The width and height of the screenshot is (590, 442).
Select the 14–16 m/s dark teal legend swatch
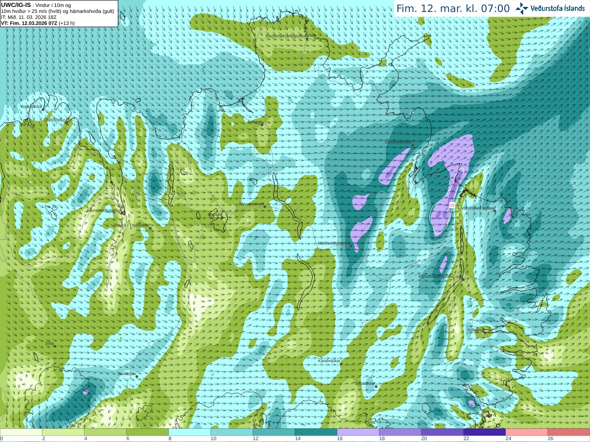pyautogui.click(x=316, y=432)
